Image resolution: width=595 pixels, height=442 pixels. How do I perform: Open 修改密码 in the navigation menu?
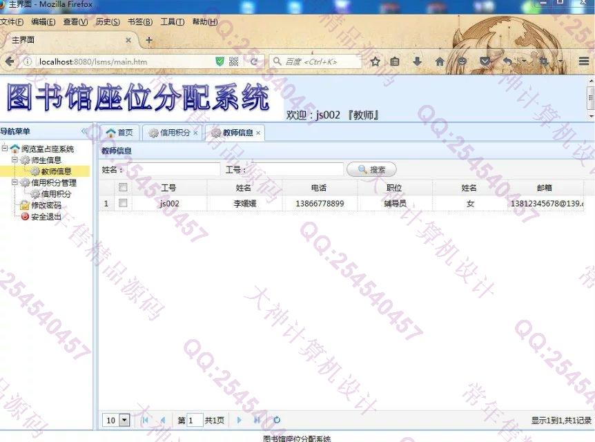click(46, 205)
